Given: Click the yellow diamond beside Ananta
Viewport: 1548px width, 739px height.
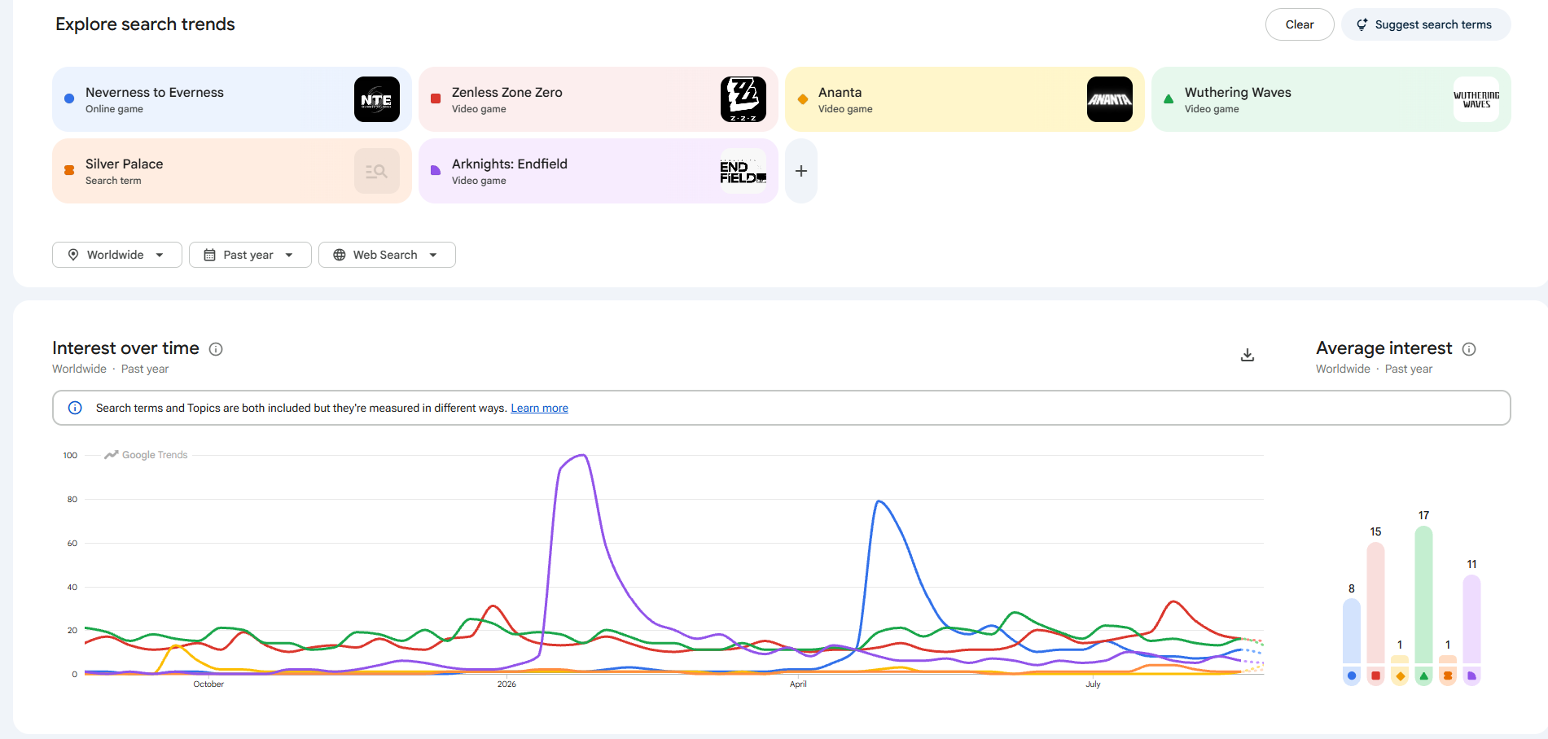Looking at the screenshot, I should [803, 99].
